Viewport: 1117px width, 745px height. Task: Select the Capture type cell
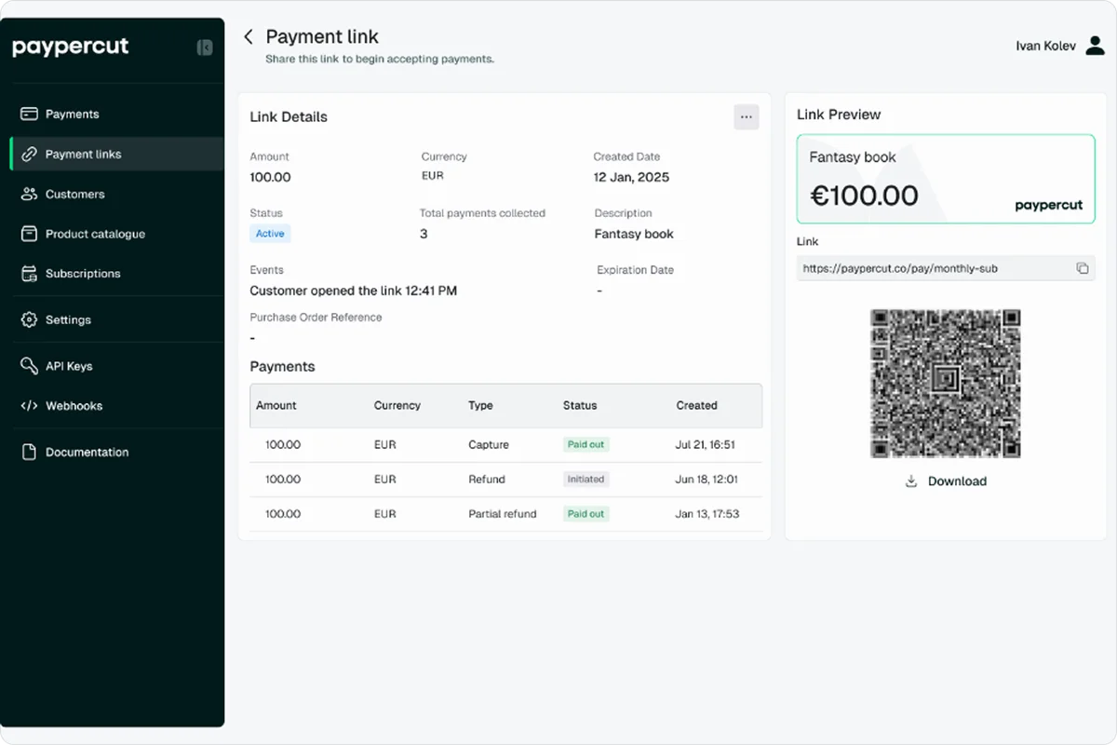489,444
